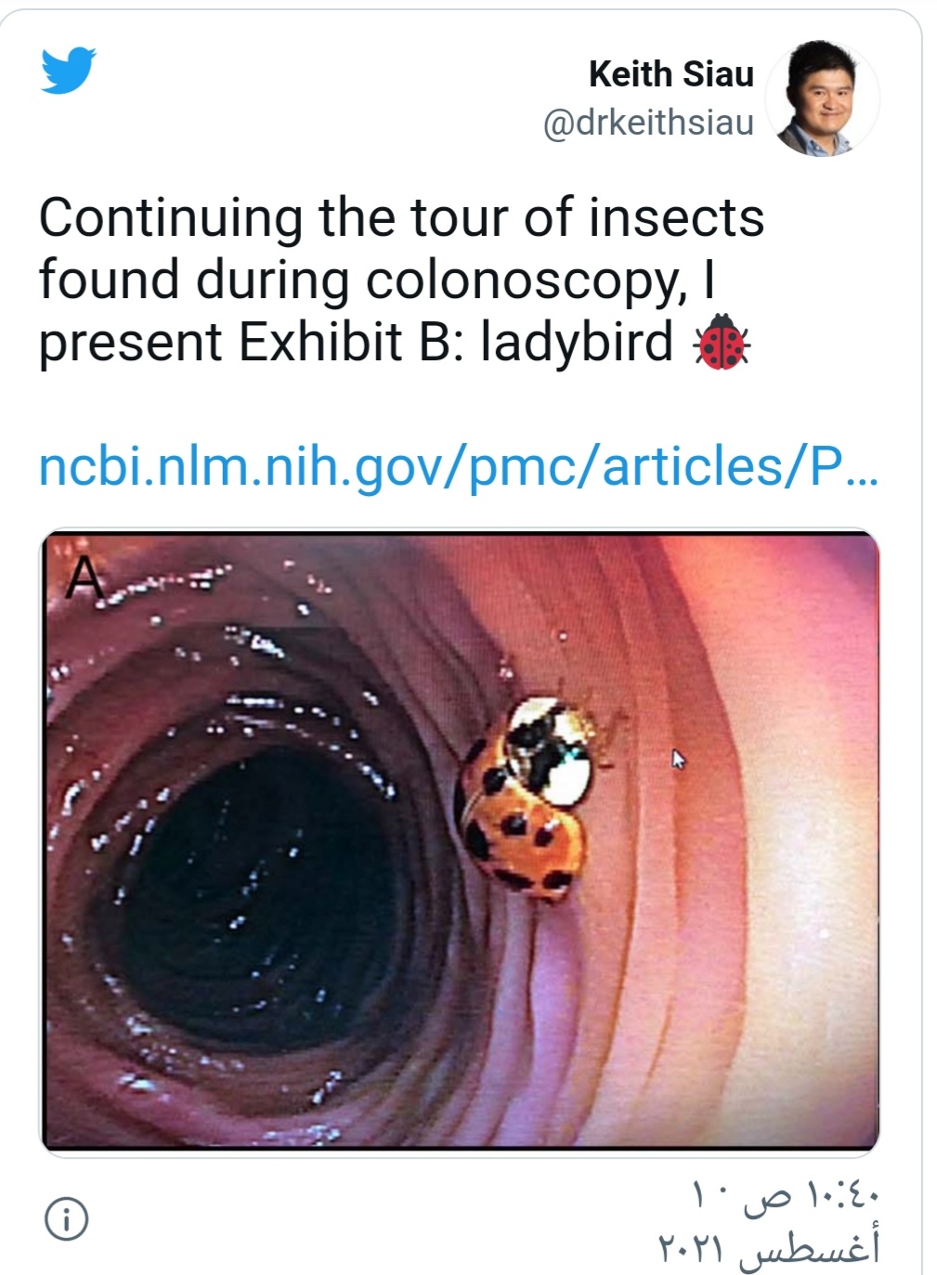This screenshot has width=937, height=1275.
Task: Click the mouse pointer arrow inside the photo
Action: tap(679, 760)
